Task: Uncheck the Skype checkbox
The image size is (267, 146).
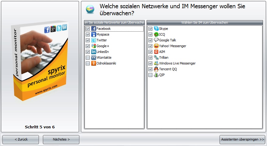Action: 150,29
